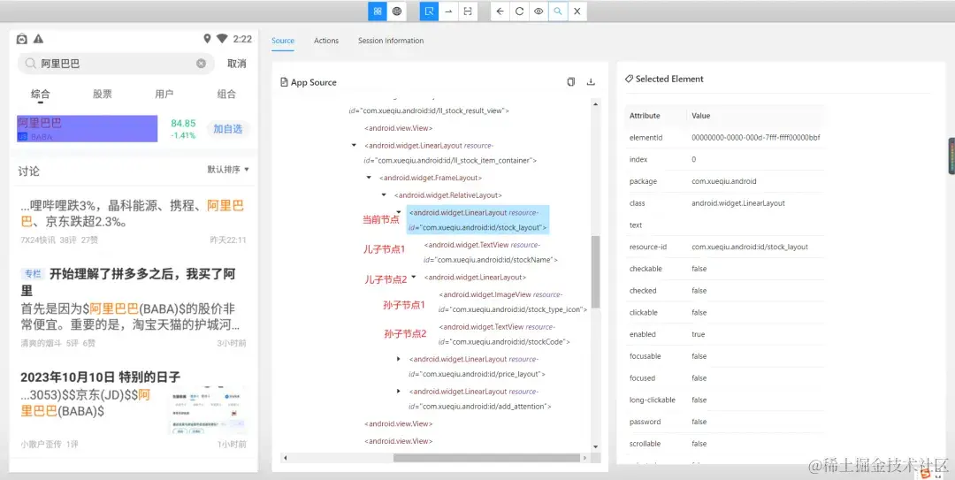Viewport: 955px width, 480px height.
Task: Click the elementId value cell
Action: click(x=756, y=138)
